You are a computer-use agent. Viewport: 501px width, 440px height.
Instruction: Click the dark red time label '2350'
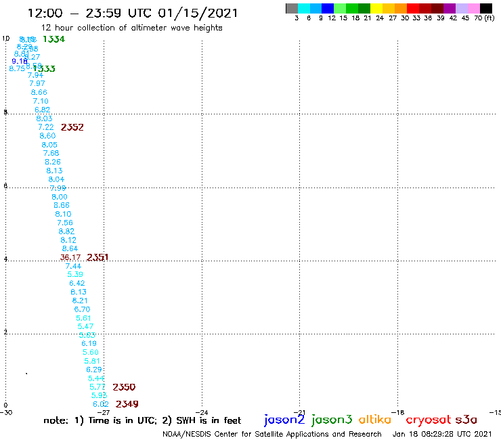[x=124, y=387]
